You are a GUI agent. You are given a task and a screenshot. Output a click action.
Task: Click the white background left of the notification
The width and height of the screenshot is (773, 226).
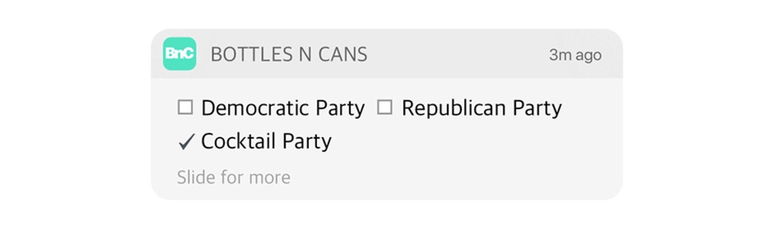pyautogui.click(x=74, y=113)
